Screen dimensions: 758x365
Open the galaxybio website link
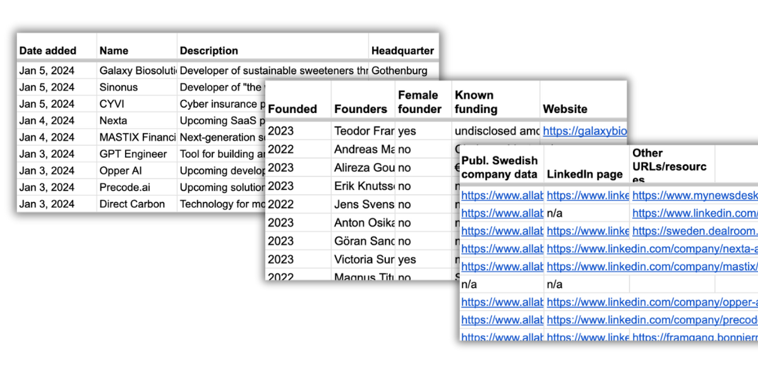pyautogui.click(x=584, y=131)
